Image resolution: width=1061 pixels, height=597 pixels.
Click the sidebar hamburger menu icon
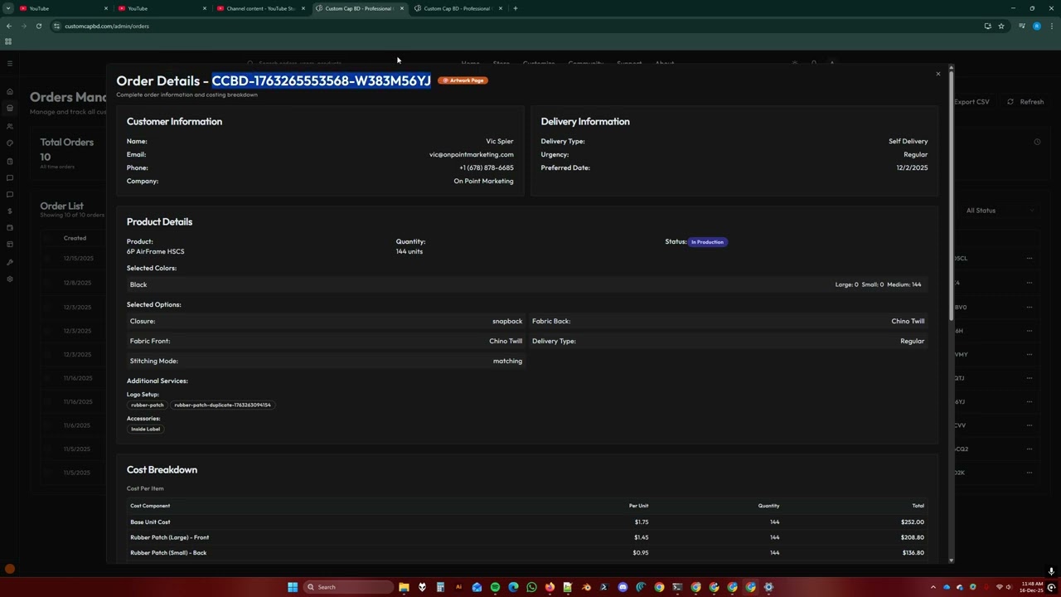tap(10, 63)
